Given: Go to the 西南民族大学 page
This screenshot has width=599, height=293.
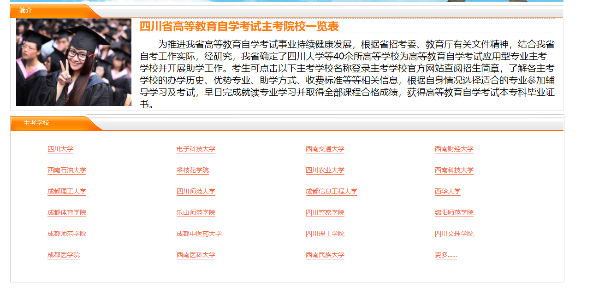Looking at the screenshot, I should tap(325, 255).
